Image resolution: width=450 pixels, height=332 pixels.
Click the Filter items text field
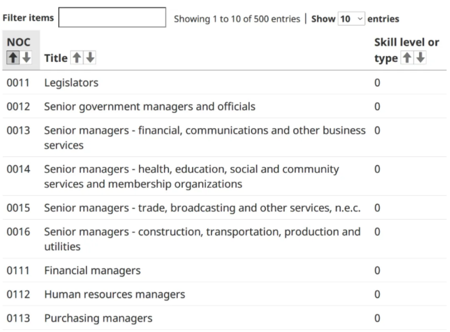[x=112, y=17]
